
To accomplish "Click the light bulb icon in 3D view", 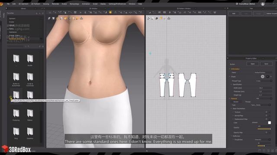I will pos(73,18).
